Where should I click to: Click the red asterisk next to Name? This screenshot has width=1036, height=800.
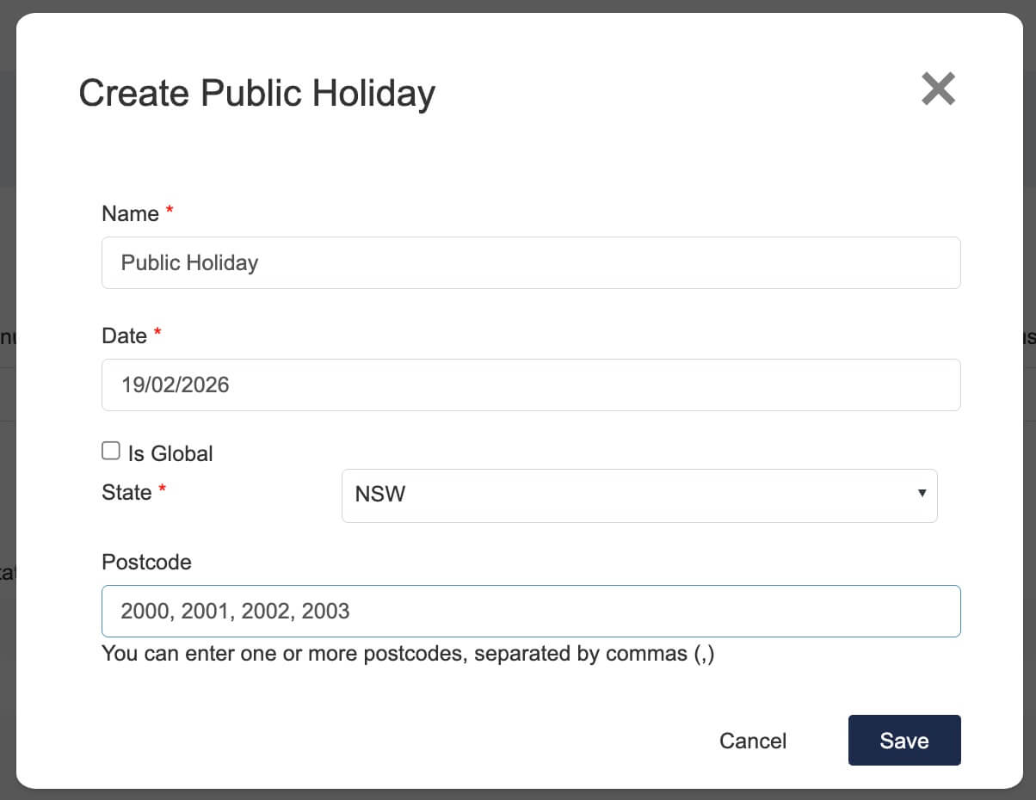pyautogui.click(x=170, y=212)
